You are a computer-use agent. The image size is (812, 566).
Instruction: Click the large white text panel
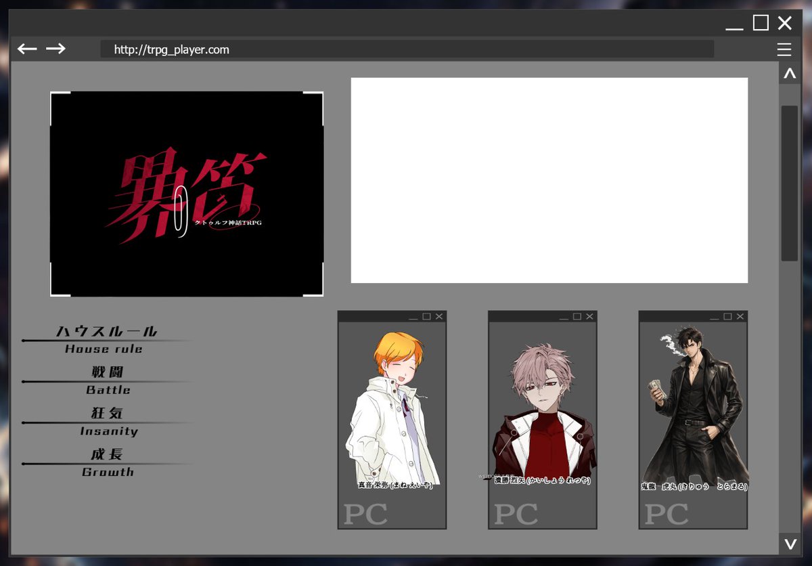pos(549,180)
